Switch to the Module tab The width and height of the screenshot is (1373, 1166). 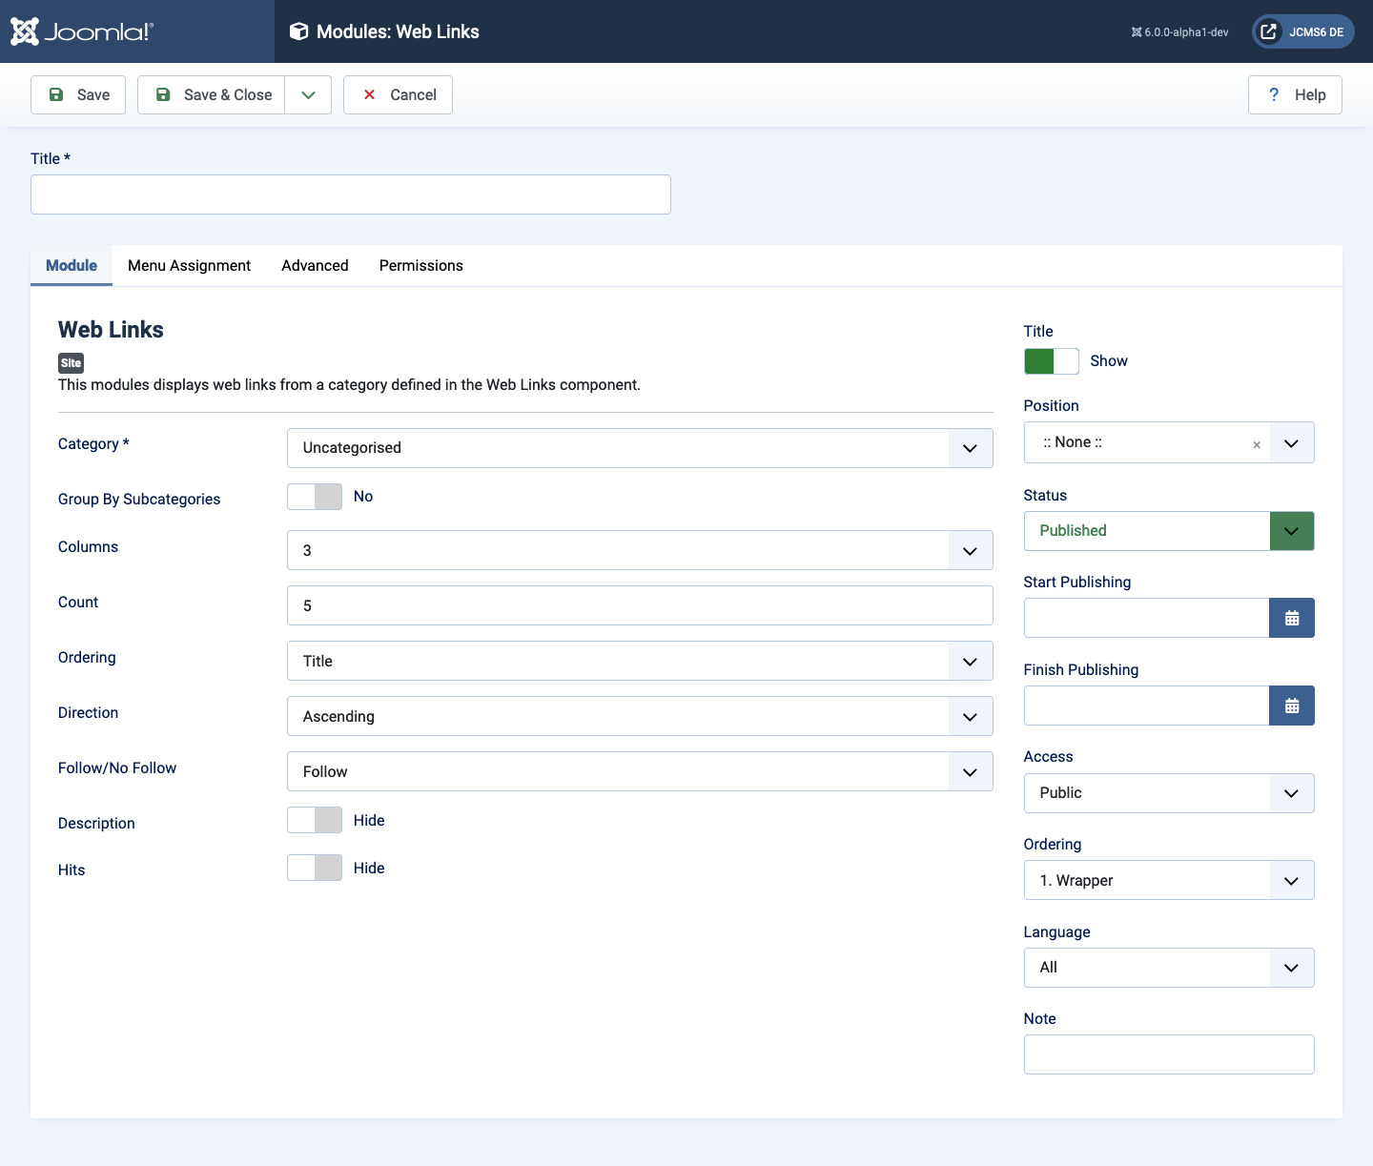[x=72, y=265]
